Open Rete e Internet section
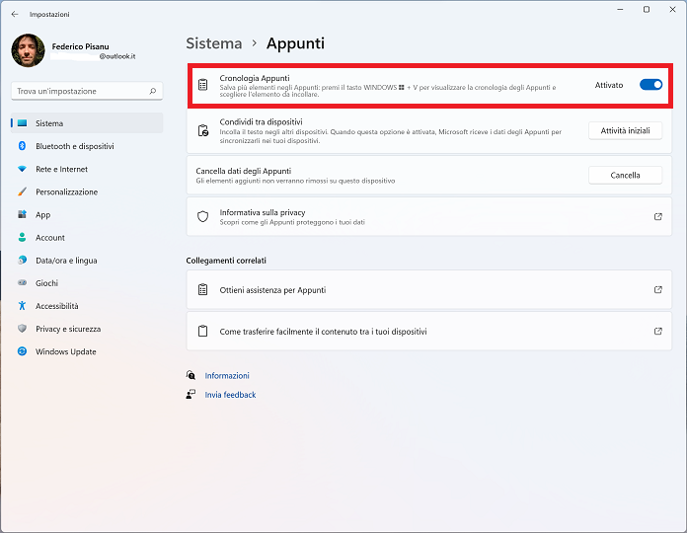The width and height of the screenshot is (687, 533). click(x=61, y=169)
